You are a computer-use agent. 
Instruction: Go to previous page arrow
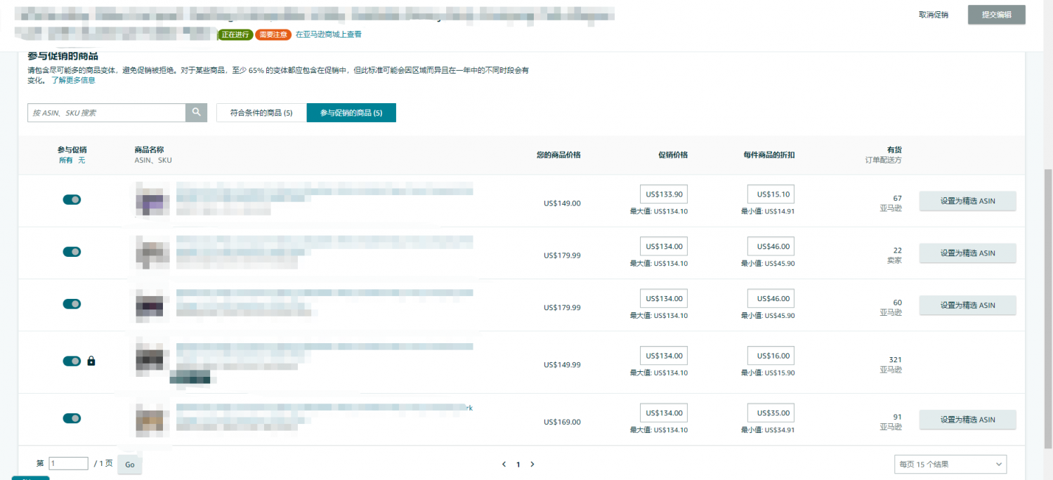point(504,465)
